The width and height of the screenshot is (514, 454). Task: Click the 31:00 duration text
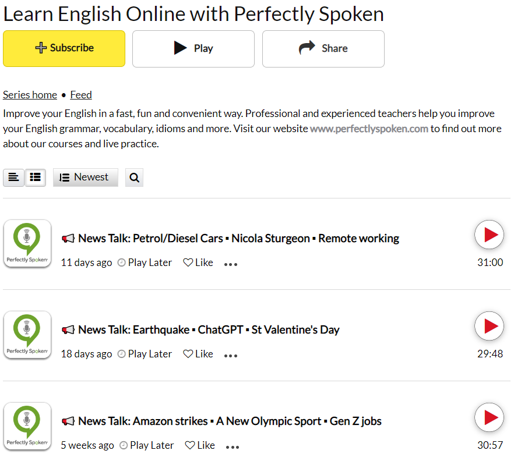coord(490,262)
